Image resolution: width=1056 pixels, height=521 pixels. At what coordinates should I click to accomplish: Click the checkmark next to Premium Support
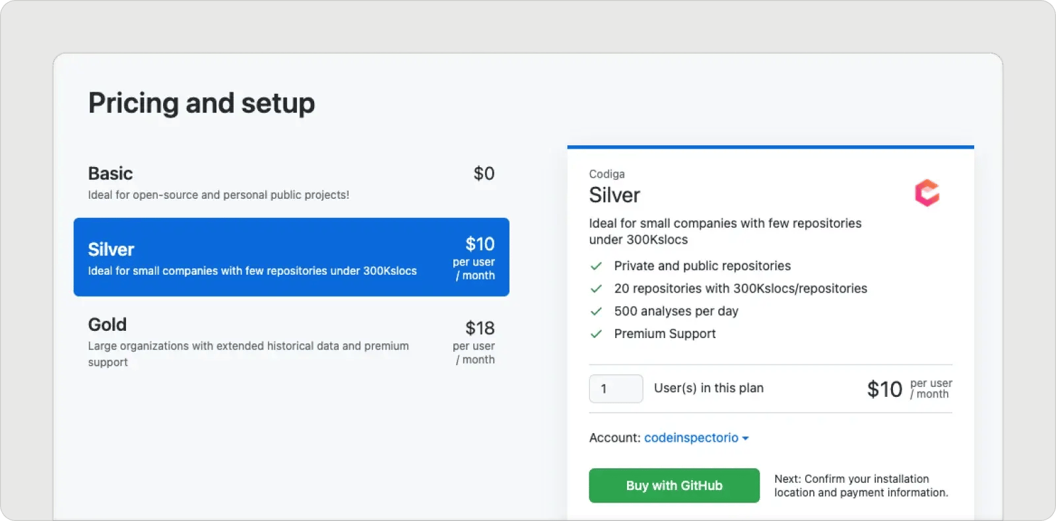click(x=596, y=334)
